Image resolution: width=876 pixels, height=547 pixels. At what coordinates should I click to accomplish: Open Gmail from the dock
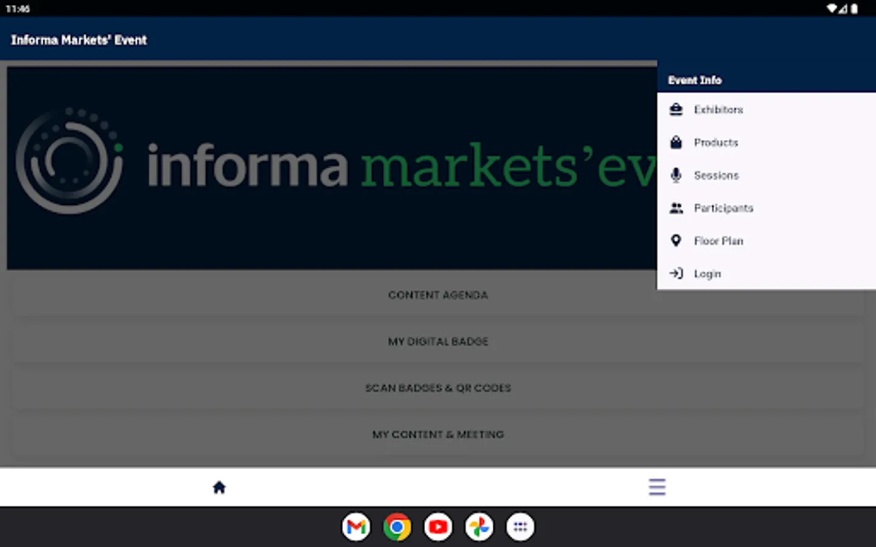pos(356,527)
